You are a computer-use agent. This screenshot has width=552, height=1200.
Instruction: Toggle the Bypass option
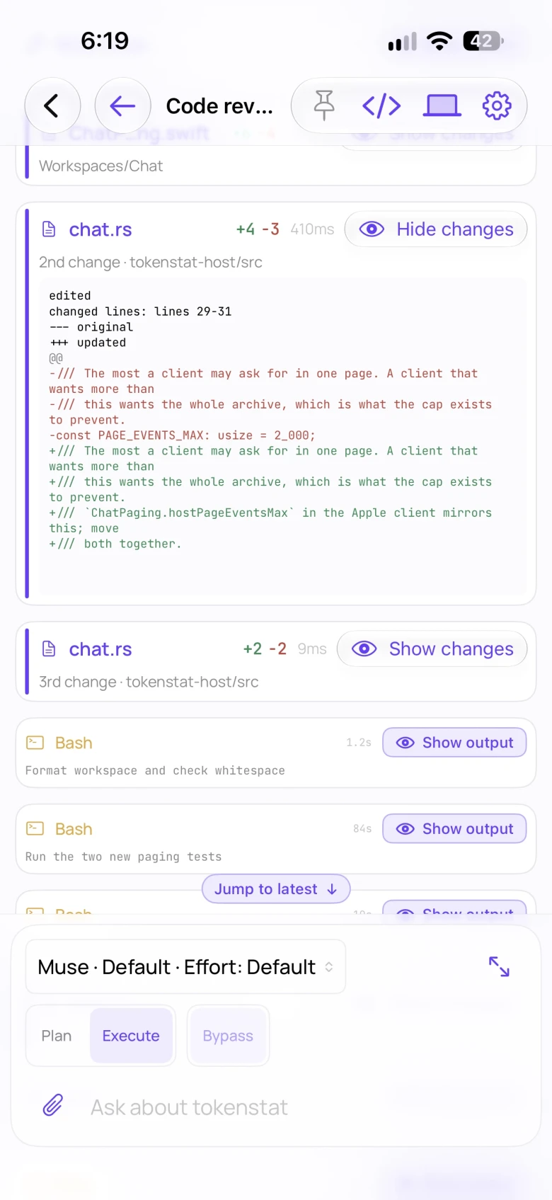[228, 1036]
